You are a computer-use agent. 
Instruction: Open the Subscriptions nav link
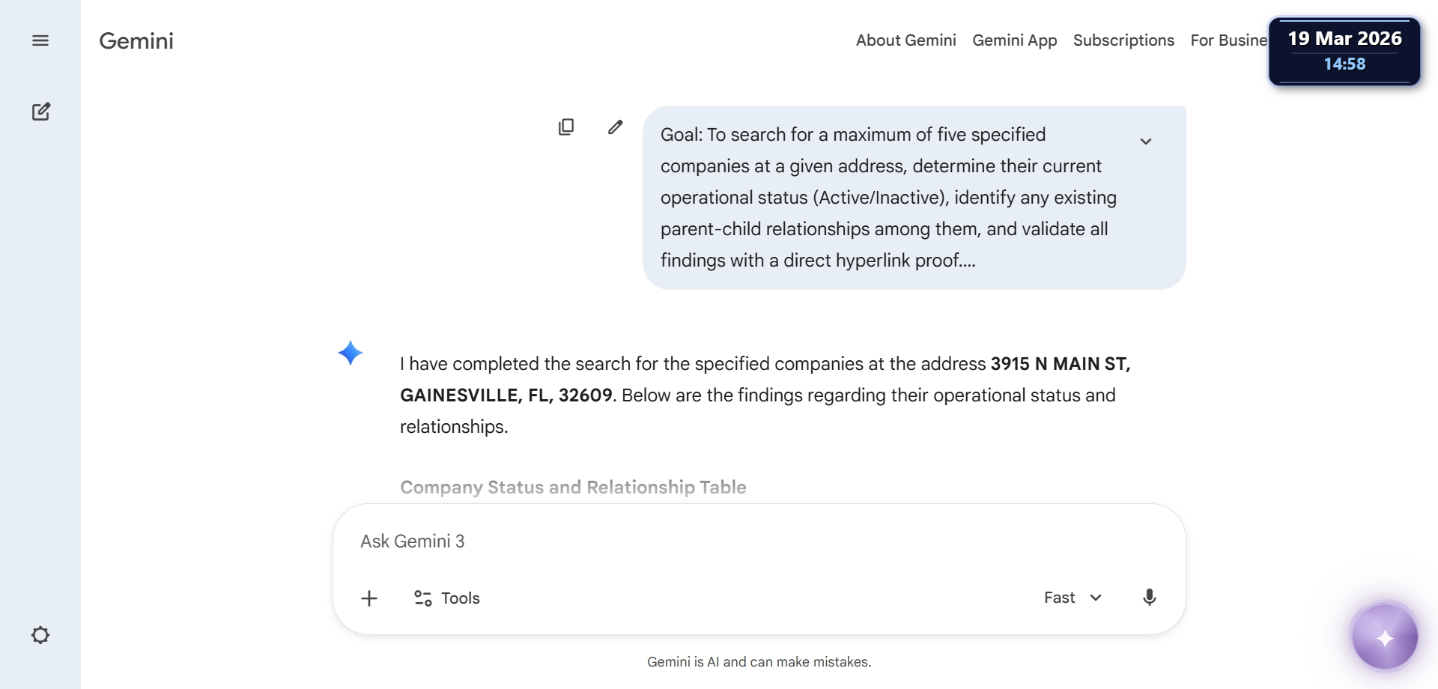click(1123, 40)
